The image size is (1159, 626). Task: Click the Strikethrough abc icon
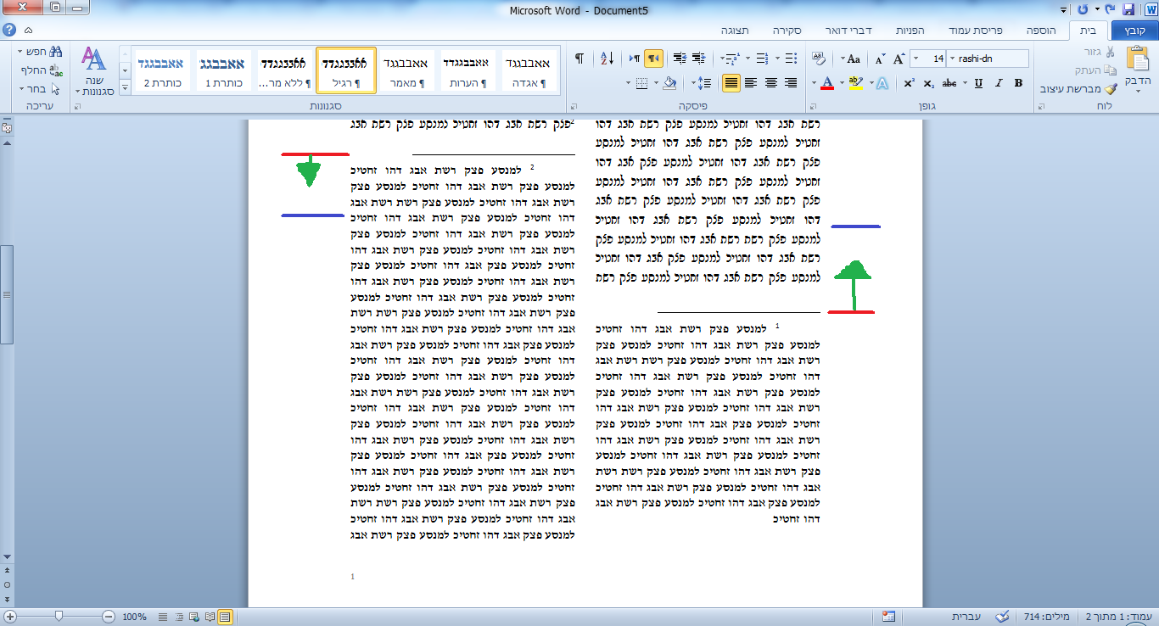point(950,83)
